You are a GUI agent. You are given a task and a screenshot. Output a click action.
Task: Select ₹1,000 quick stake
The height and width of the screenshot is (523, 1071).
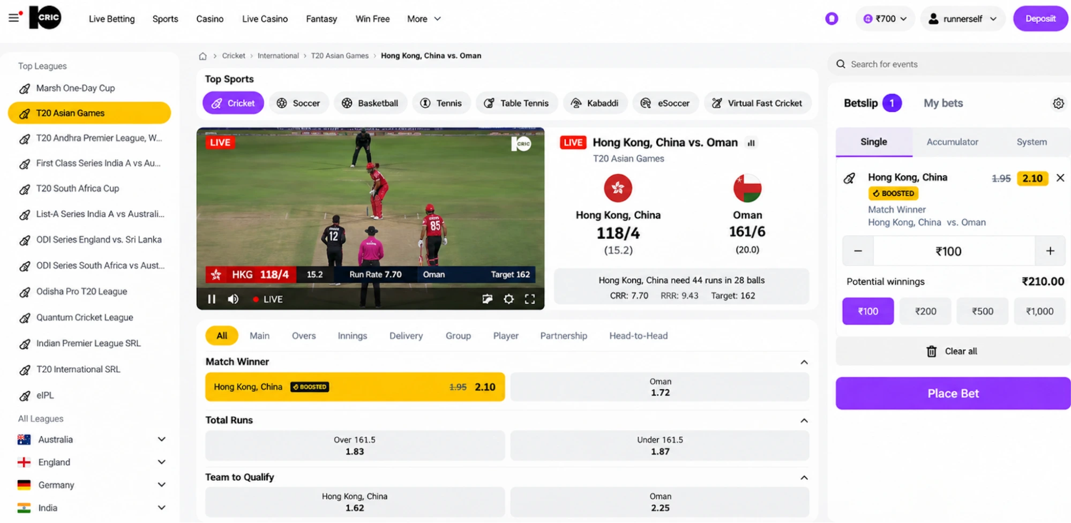(1039, 311)
